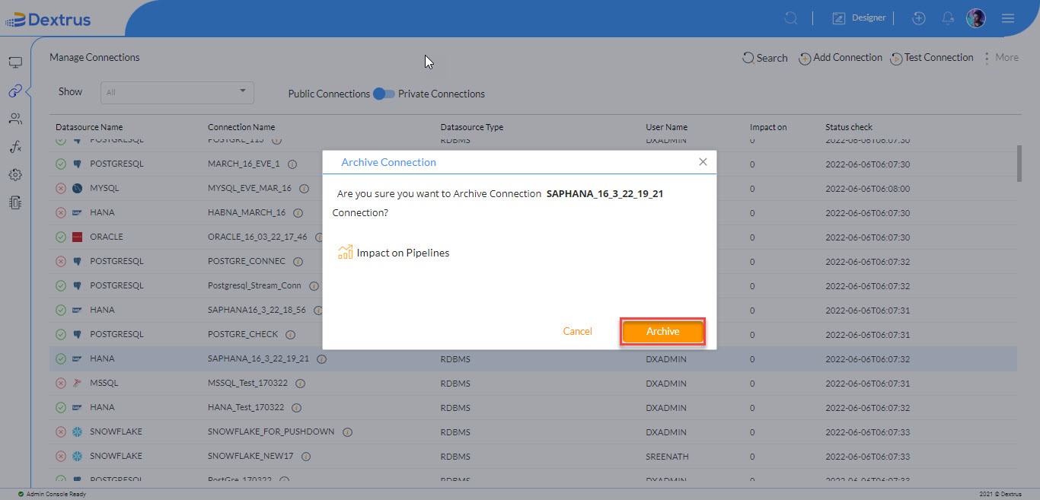The image size is (1040, 500).
Task: Select the POSTGRE_CHECK connection name
Action: pyautogui.click(x=243, y=334)
